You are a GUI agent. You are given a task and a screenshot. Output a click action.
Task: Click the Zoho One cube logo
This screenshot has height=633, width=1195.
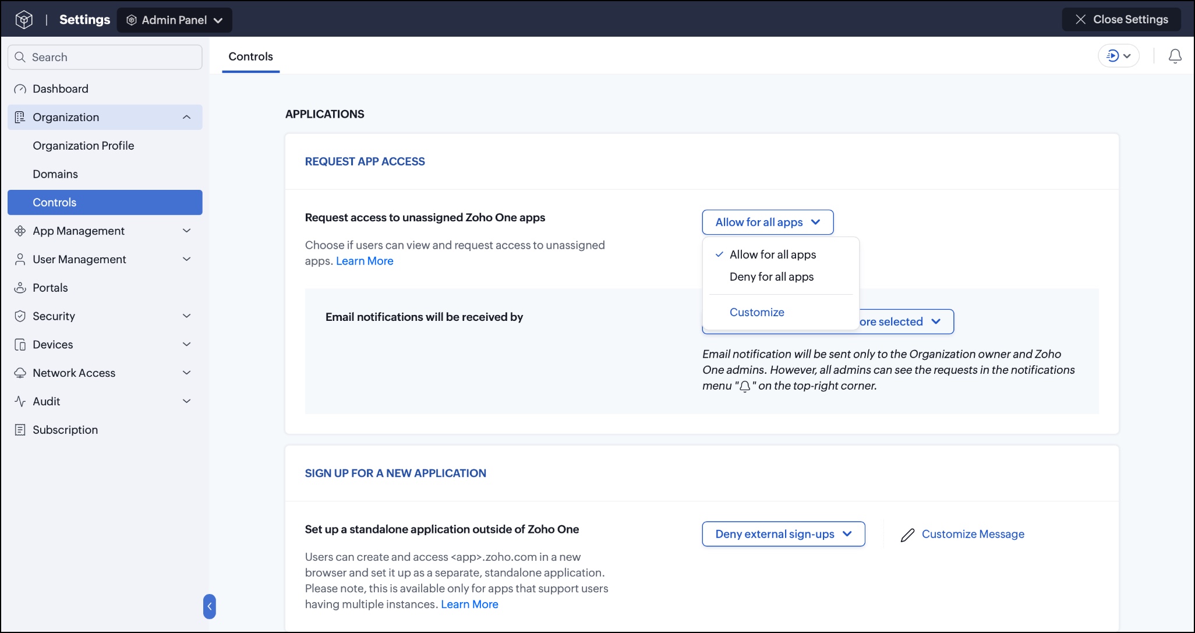(24, 20)
